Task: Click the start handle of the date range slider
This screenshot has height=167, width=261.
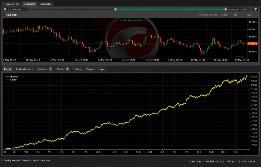Action: tap(115, 10)
